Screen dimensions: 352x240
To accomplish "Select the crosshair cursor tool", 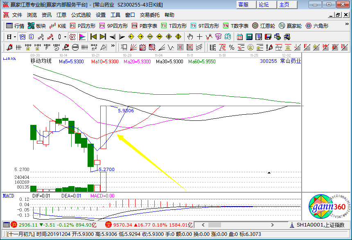I will tap(199, 37).
